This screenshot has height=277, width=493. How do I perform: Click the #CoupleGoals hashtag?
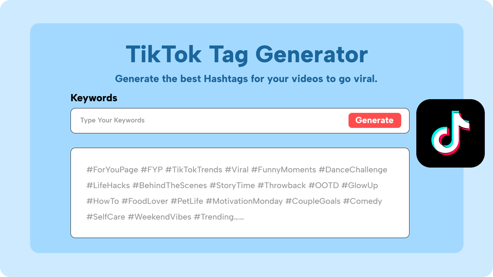[x=313, y=201]
